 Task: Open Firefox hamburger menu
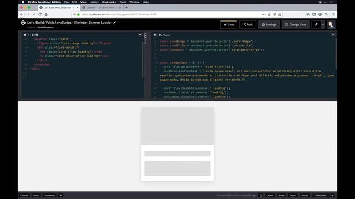(333, 14)
